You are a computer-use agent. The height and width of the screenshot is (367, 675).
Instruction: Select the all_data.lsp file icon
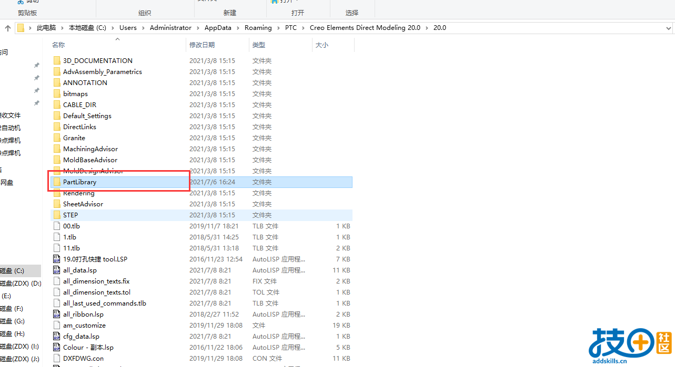click(x=57, y=270)
